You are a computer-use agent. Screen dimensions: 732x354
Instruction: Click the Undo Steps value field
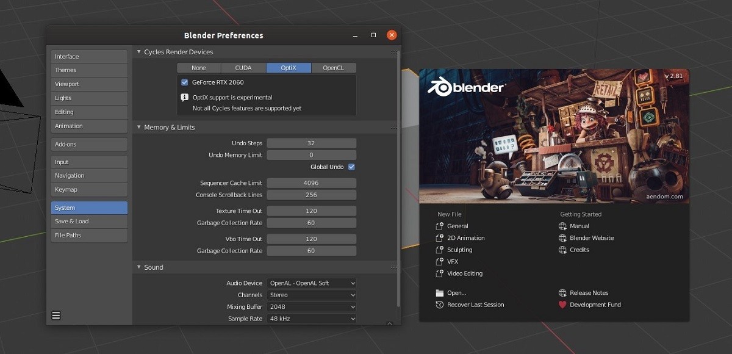[312, 143]
